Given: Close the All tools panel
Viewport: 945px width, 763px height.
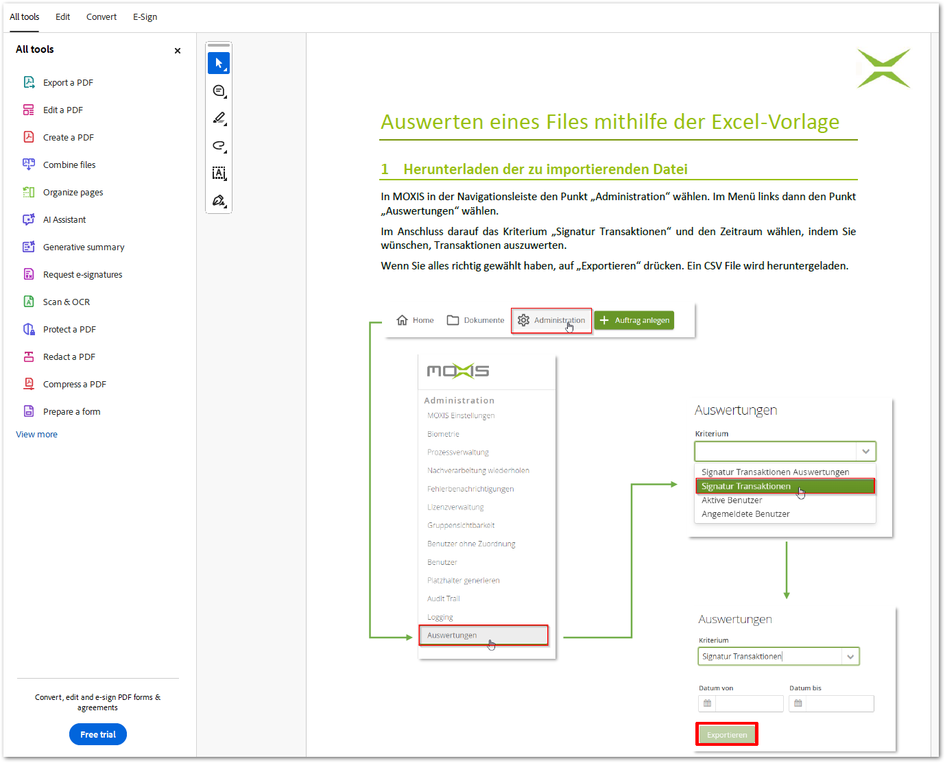Looking at the screenshot, I should click(178, 51).
